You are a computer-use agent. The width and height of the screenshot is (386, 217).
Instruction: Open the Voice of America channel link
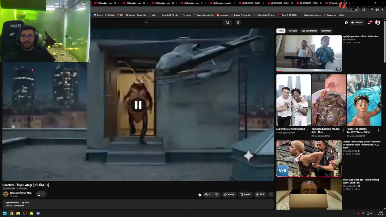[350, 151]
